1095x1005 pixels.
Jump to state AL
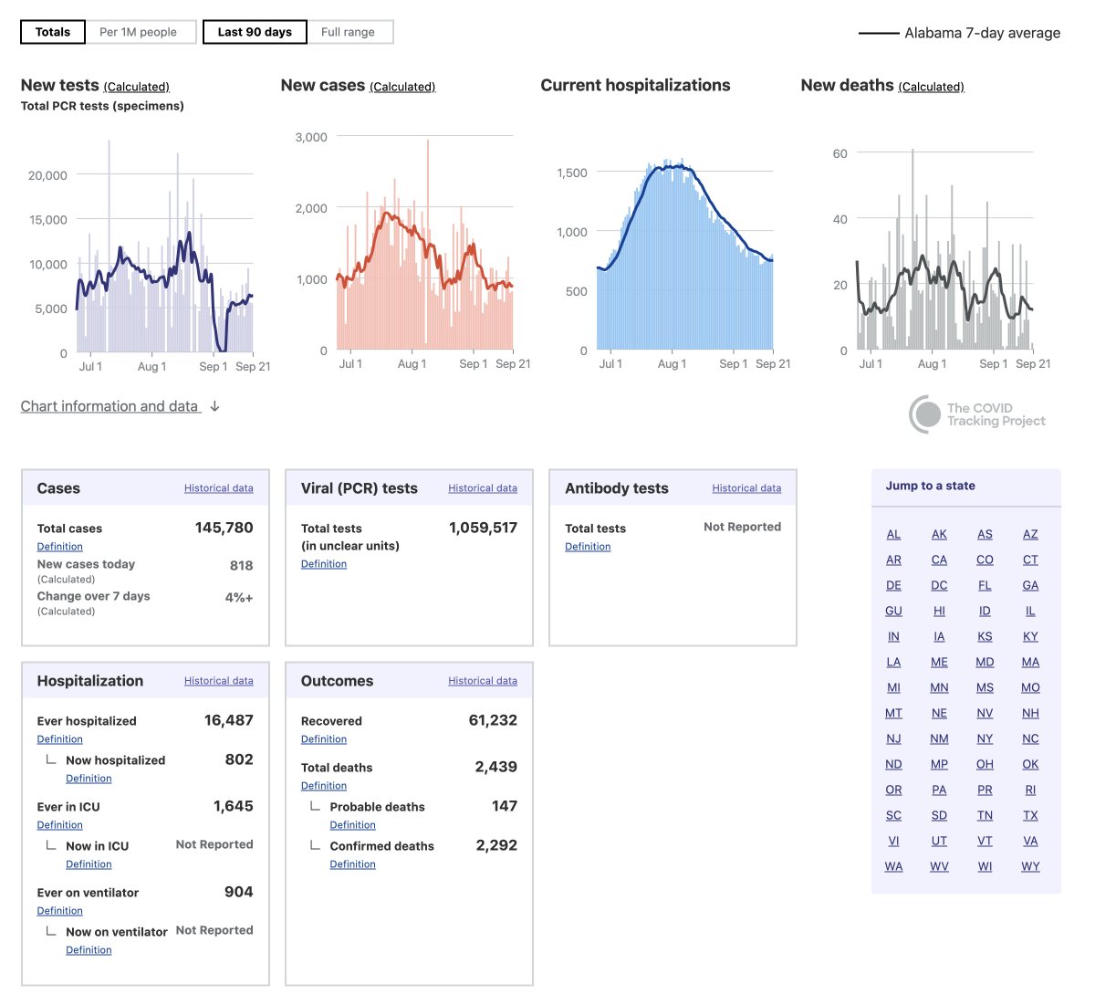click(893, 534)
